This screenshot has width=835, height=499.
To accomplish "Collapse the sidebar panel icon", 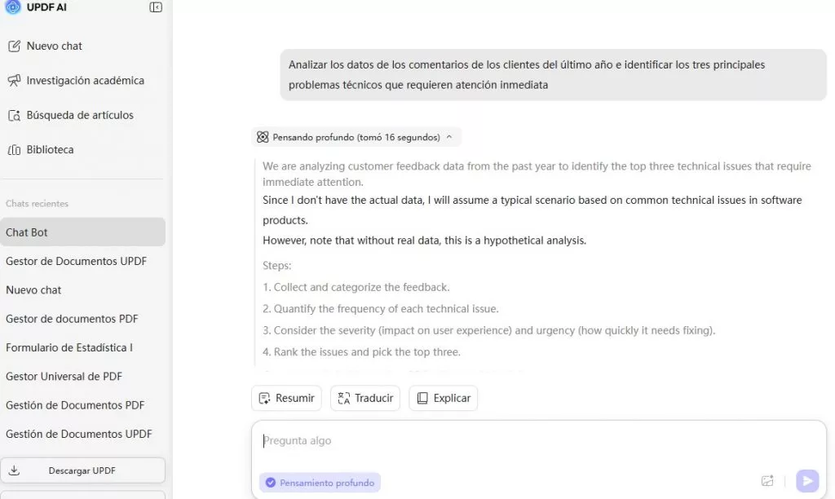I will click(x=156, y=7).
